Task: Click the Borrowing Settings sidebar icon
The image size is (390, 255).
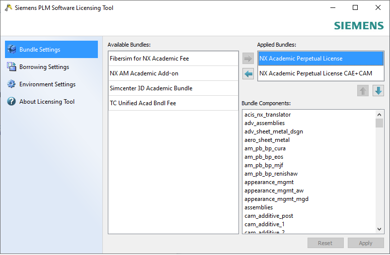Action: [12, 67]
